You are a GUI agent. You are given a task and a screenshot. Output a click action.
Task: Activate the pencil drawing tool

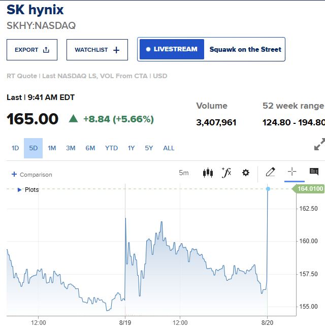270,172
